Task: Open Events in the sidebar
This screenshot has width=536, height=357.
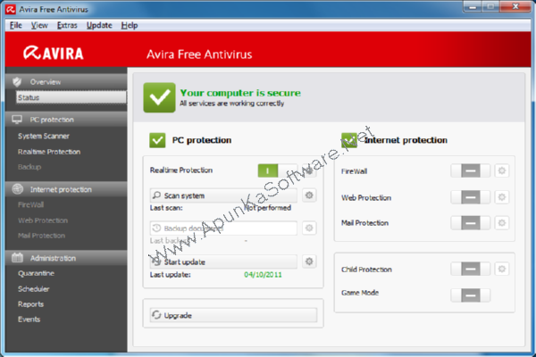Action: (29, 320)
